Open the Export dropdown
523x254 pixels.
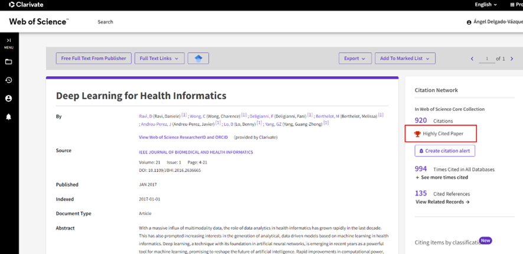click(355, 58)
